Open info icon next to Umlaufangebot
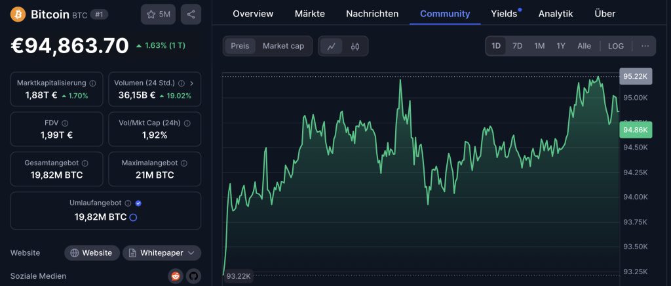 coord(128,203)
